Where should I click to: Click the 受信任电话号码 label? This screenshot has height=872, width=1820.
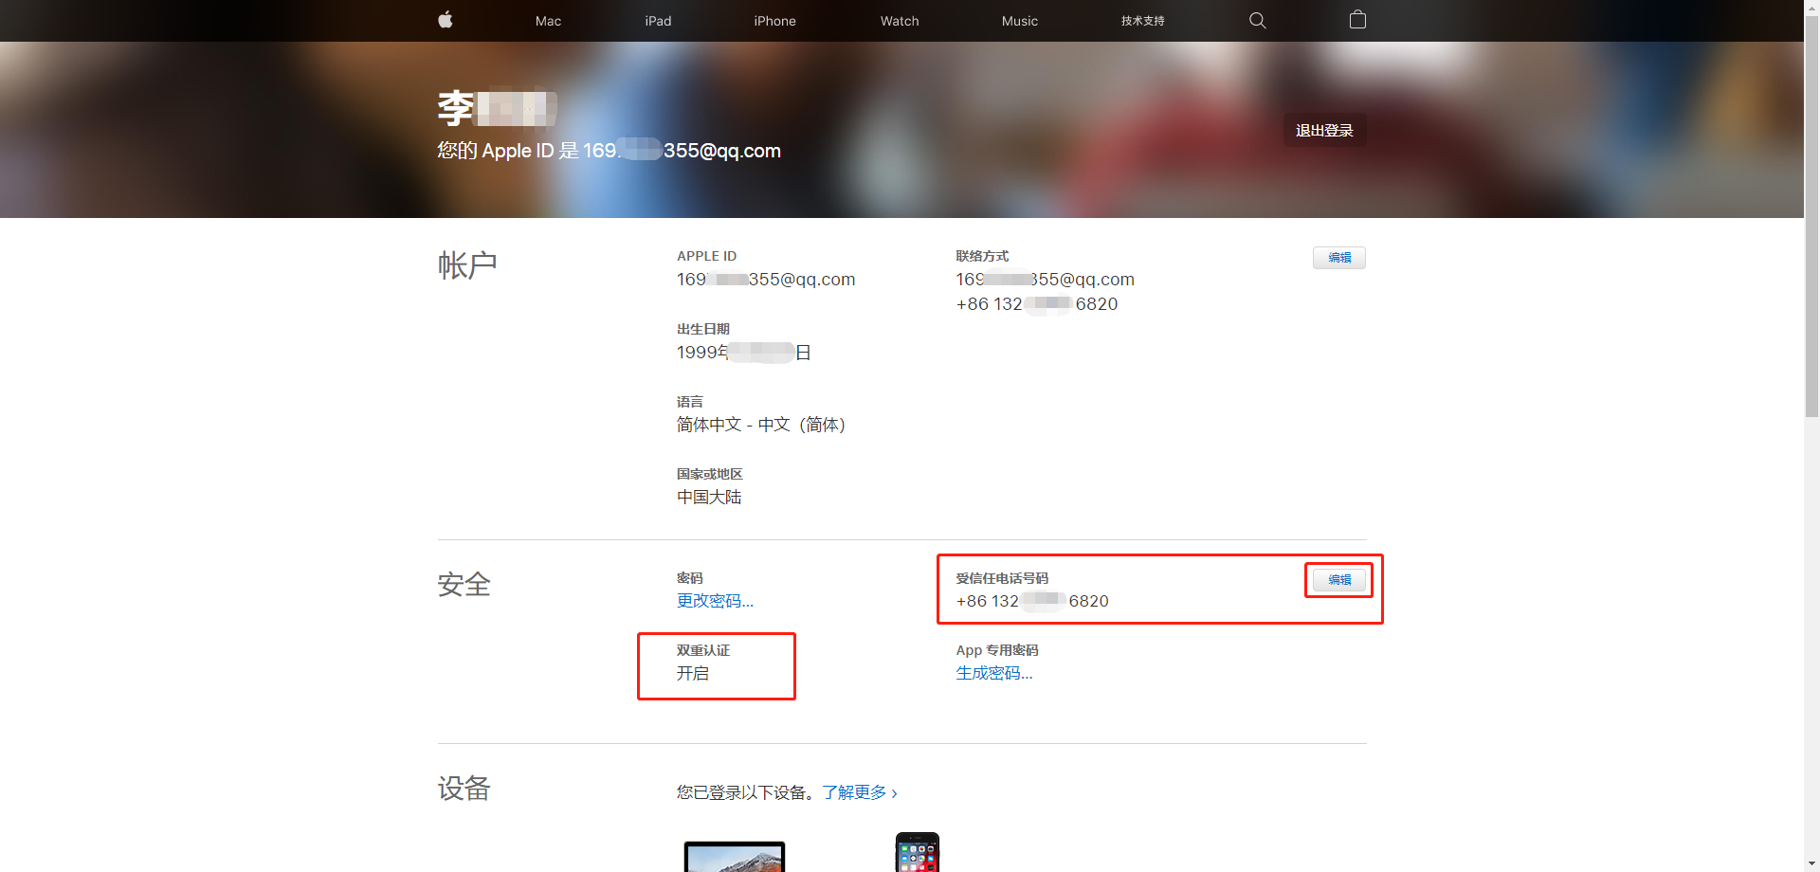[1002, 578]
